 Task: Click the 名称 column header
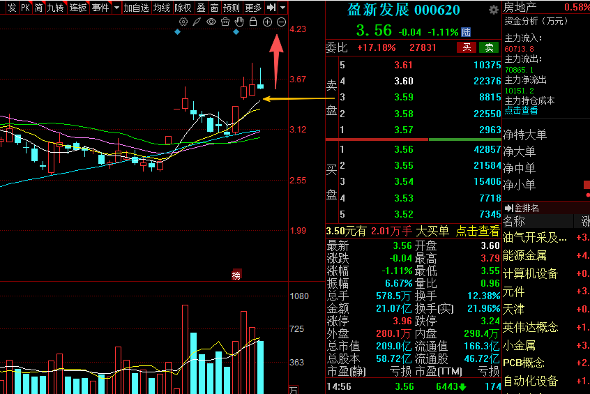(x=514, y=221)
